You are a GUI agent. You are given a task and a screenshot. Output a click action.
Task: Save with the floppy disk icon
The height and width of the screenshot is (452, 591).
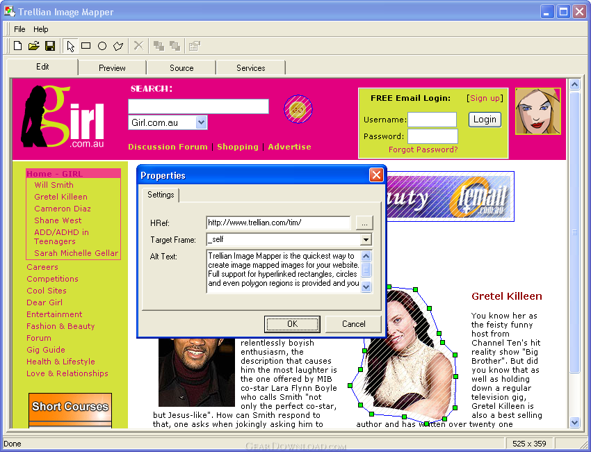[x=50, y=46]
